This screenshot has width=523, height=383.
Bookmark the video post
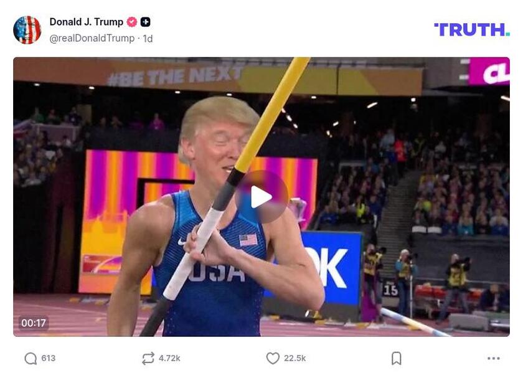point(397,357)
